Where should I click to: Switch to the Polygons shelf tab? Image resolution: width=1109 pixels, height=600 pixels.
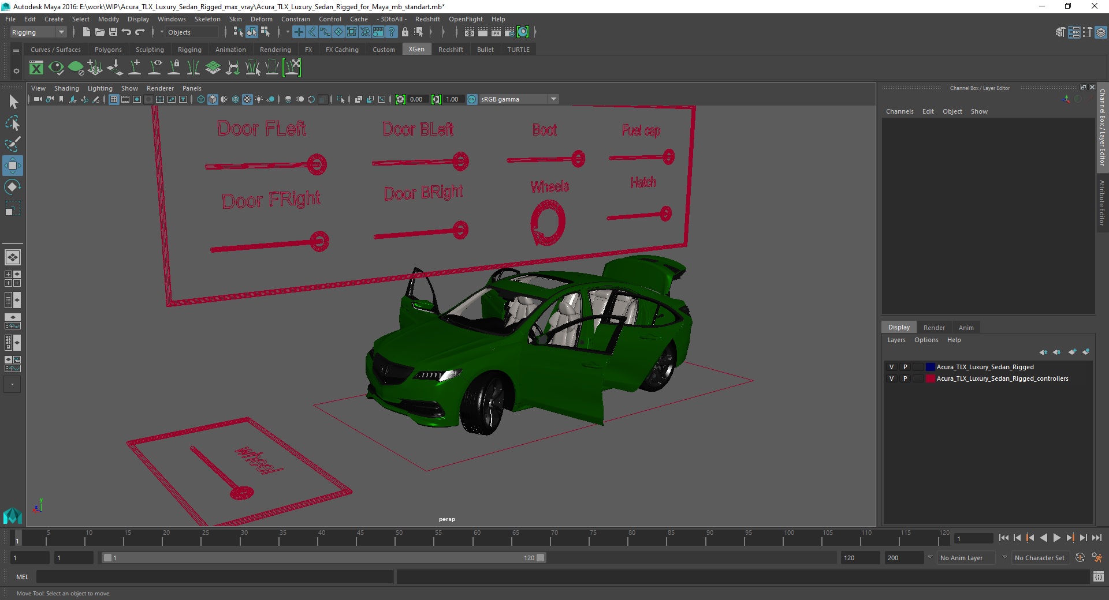coord(108,50)
